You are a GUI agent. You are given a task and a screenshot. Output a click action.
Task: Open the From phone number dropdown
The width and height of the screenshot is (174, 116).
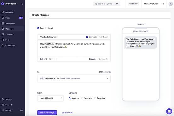pyautogui.click(x=50, y=98)
